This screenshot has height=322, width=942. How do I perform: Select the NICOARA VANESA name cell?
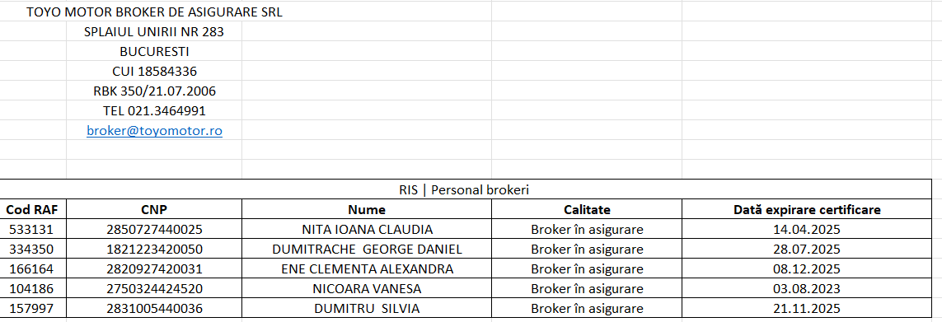click(367, 289)
